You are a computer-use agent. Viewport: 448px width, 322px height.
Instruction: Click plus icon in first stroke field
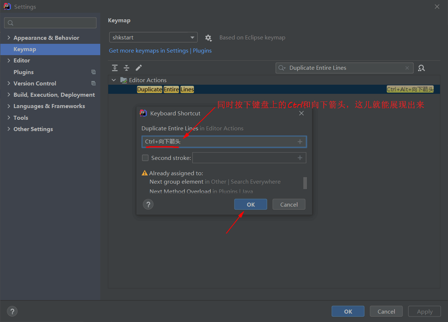pos(300,142)
